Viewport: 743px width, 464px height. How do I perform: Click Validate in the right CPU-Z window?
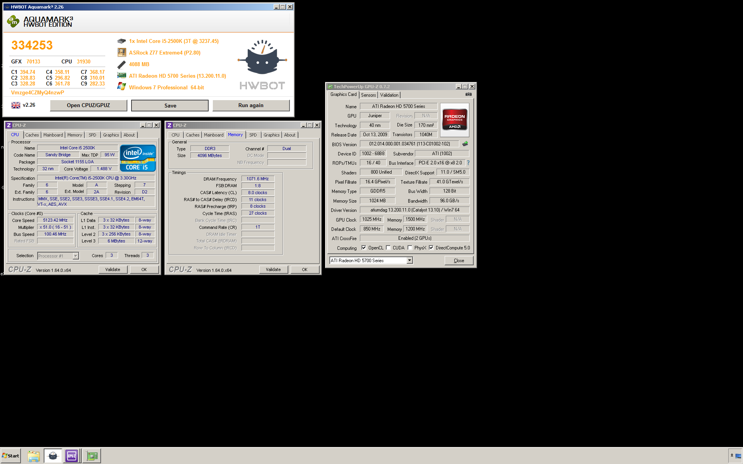[273, 270]
